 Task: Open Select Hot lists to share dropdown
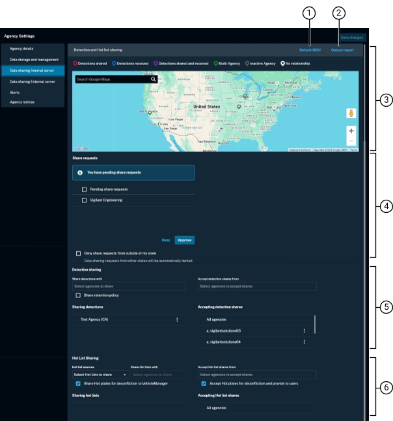(x=100, y=374)
